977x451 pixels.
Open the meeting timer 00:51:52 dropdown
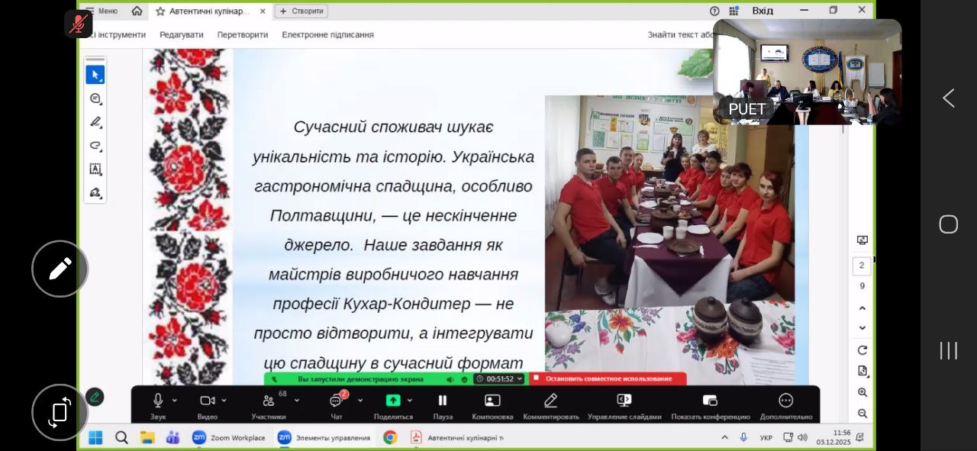500,379
